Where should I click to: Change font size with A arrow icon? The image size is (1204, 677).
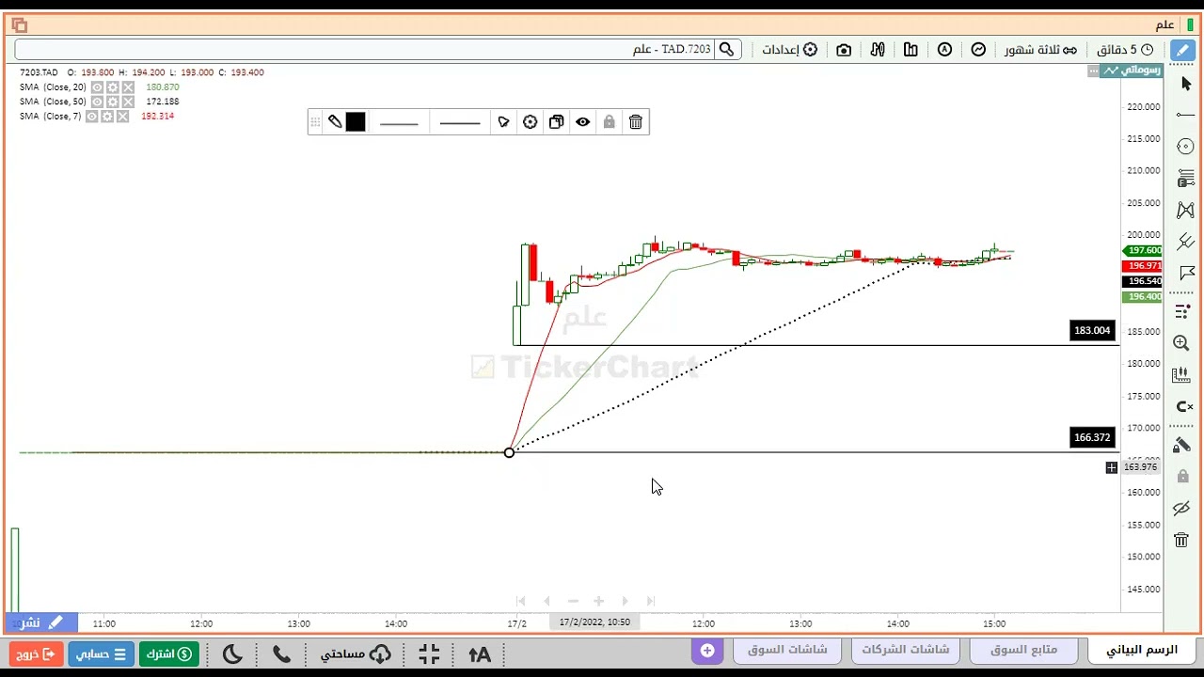[x=479, y=653]
